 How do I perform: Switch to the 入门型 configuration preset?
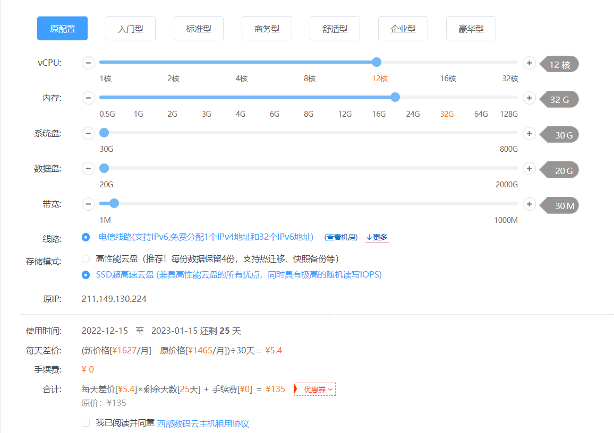pyautogui.click(x=131, y=29)
